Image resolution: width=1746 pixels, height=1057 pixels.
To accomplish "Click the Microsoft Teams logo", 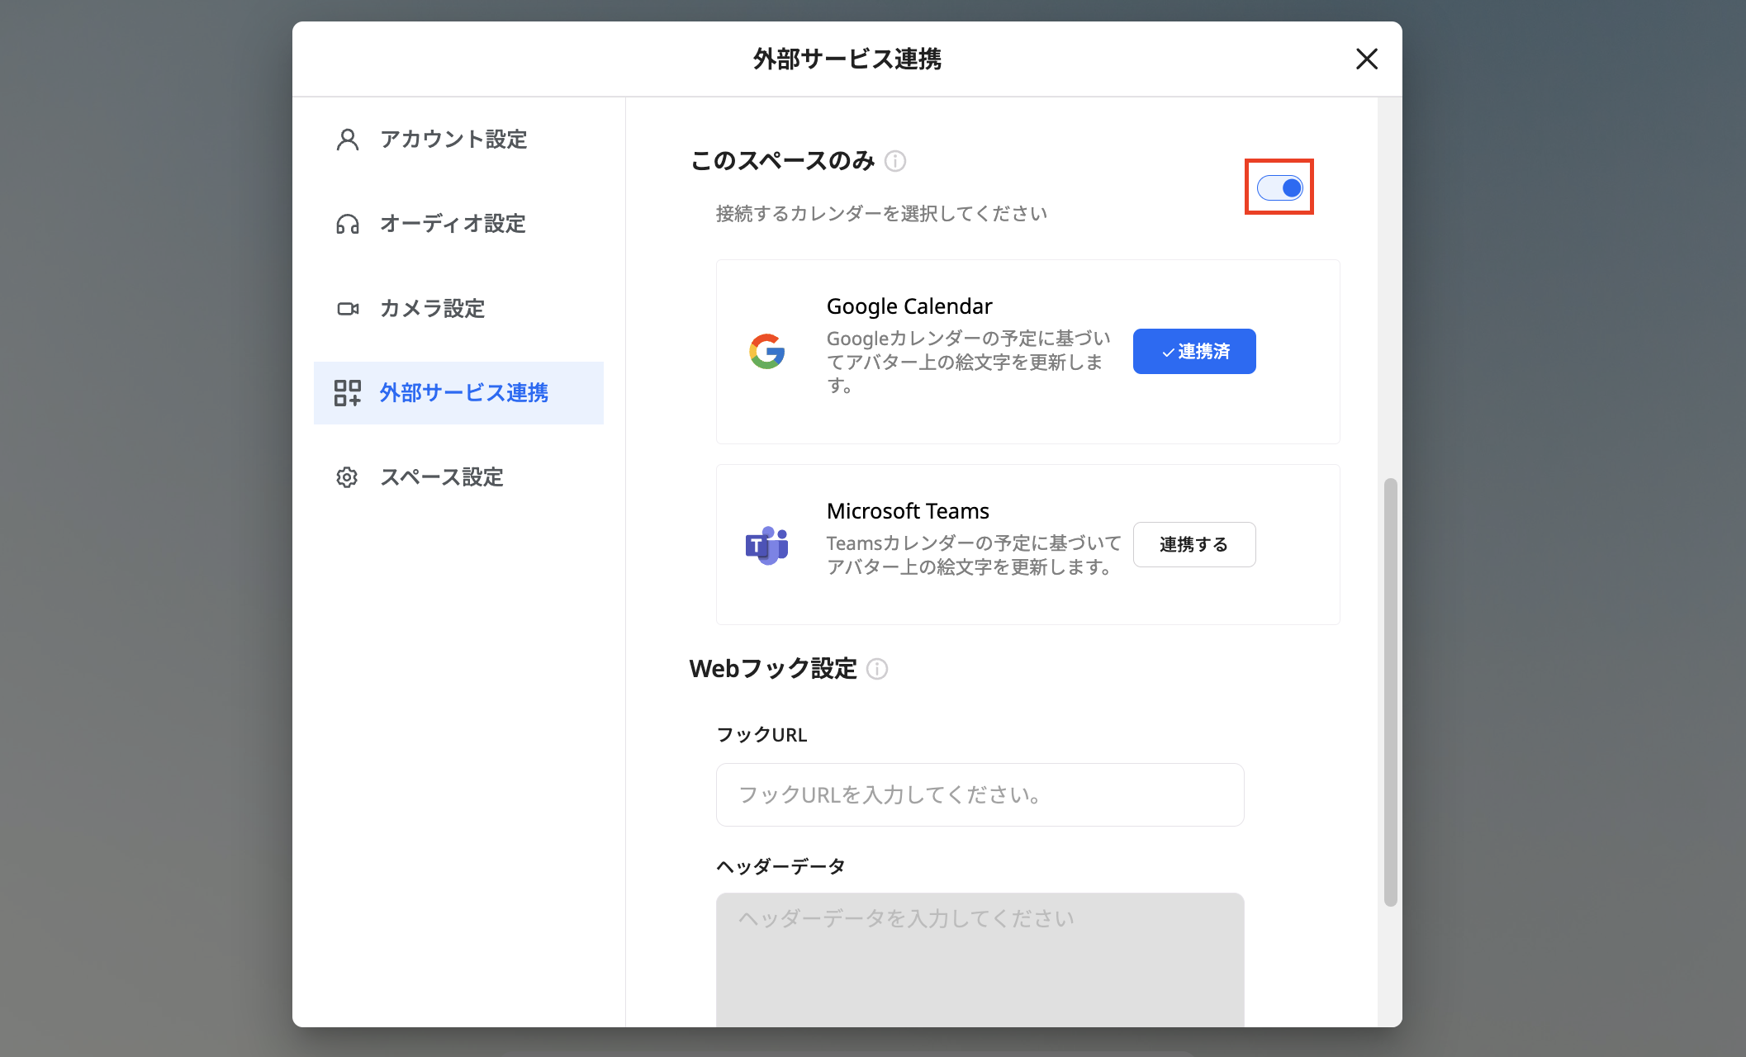I will 766,544.
